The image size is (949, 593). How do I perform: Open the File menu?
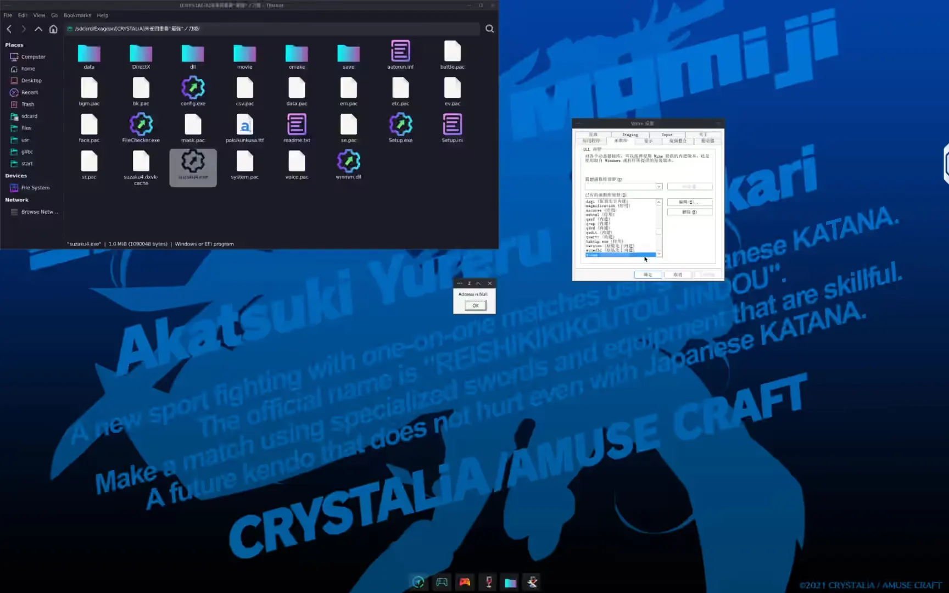point(8,15)
